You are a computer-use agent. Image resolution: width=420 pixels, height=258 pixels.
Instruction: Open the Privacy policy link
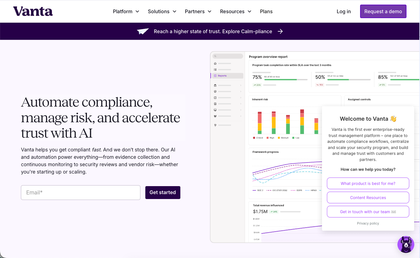pos(368,223)
